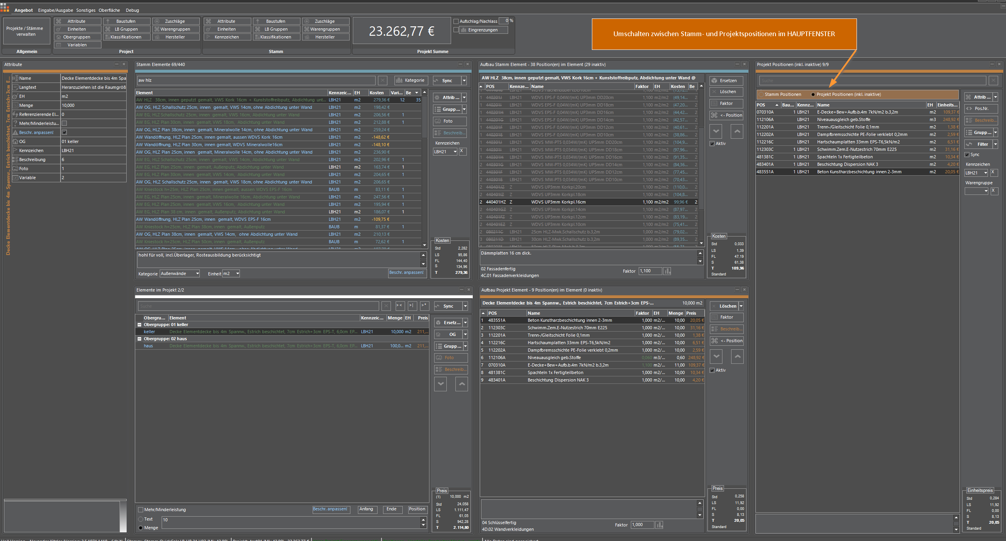Collapse the Obergruppe: 01 keller group
This screenshot has width=1006, height=541.
139,325
